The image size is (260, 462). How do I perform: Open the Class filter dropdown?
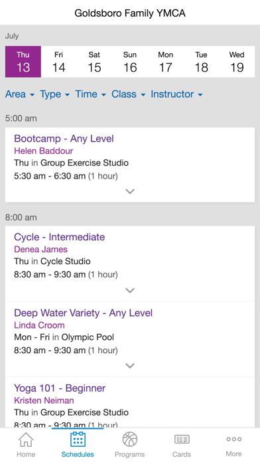tap(129, 94)
